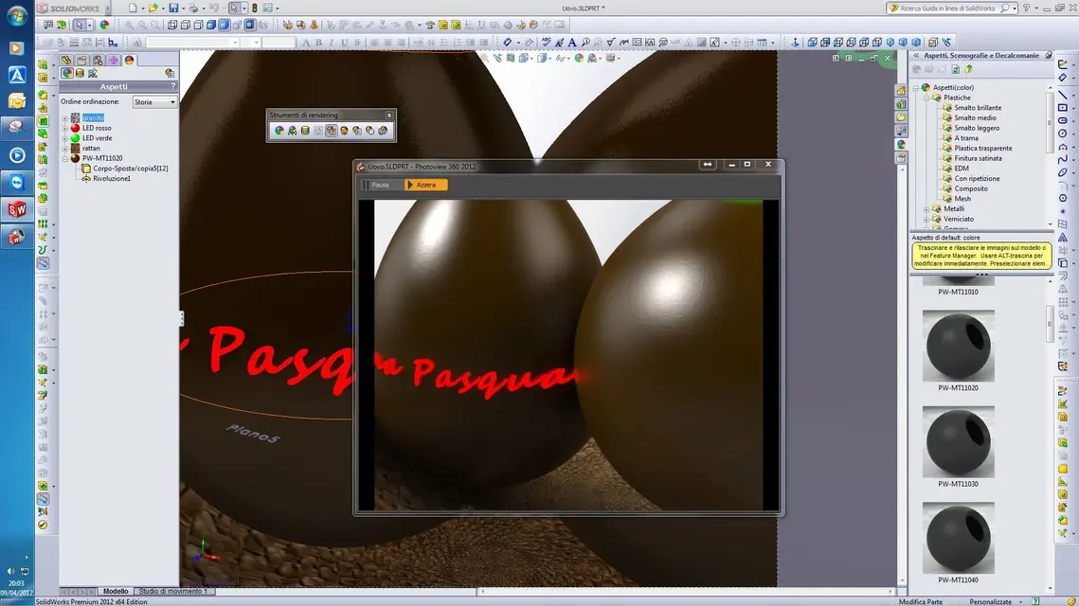Collapse the Aspetti(color) tree root

pyautogui.click(x=916, y=88)
